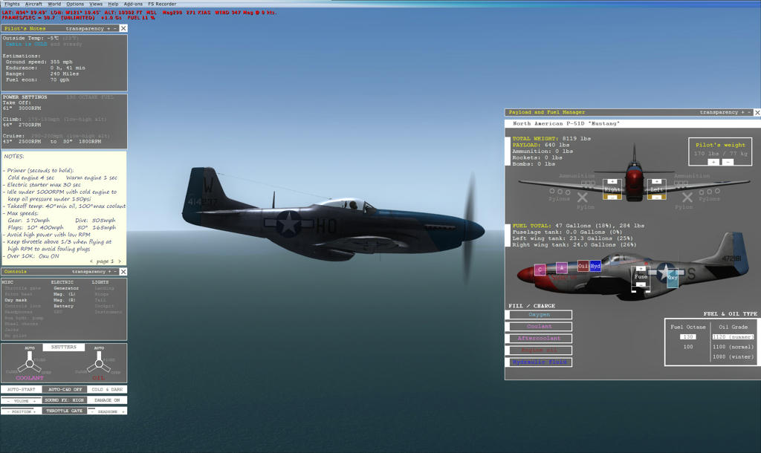Fill Oxygen in Fill / Charge list
761x453 pixels.
click(x=539, y=315)
